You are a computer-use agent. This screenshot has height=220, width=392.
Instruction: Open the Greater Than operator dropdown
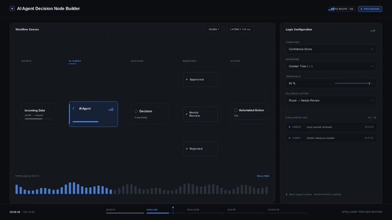pos(331,66)
